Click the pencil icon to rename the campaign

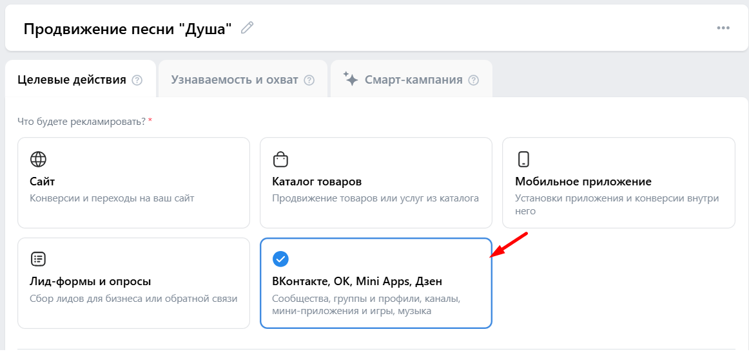248,28
